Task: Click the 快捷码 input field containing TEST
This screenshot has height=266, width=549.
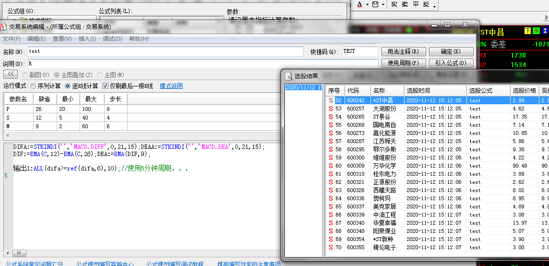Action: pyautogui.click(x=360, y=51)
